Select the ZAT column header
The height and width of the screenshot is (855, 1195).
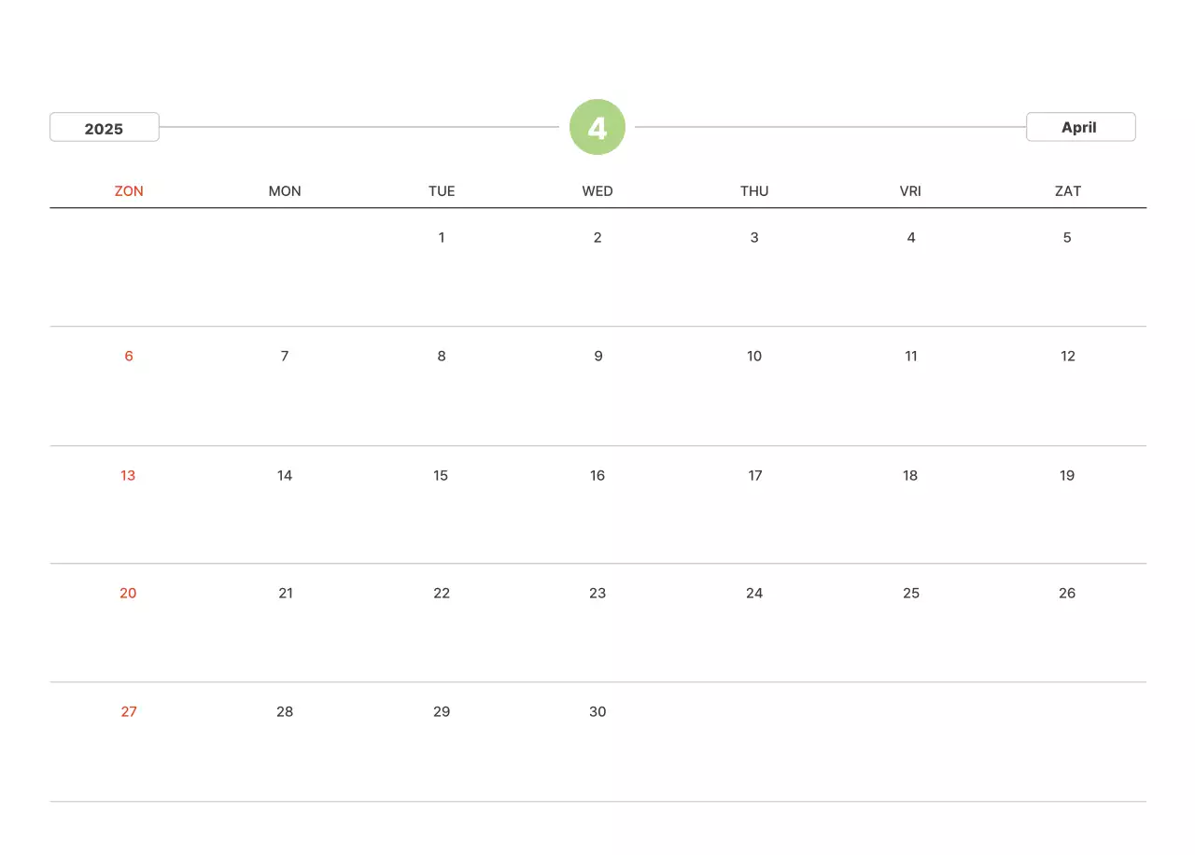1067,191
